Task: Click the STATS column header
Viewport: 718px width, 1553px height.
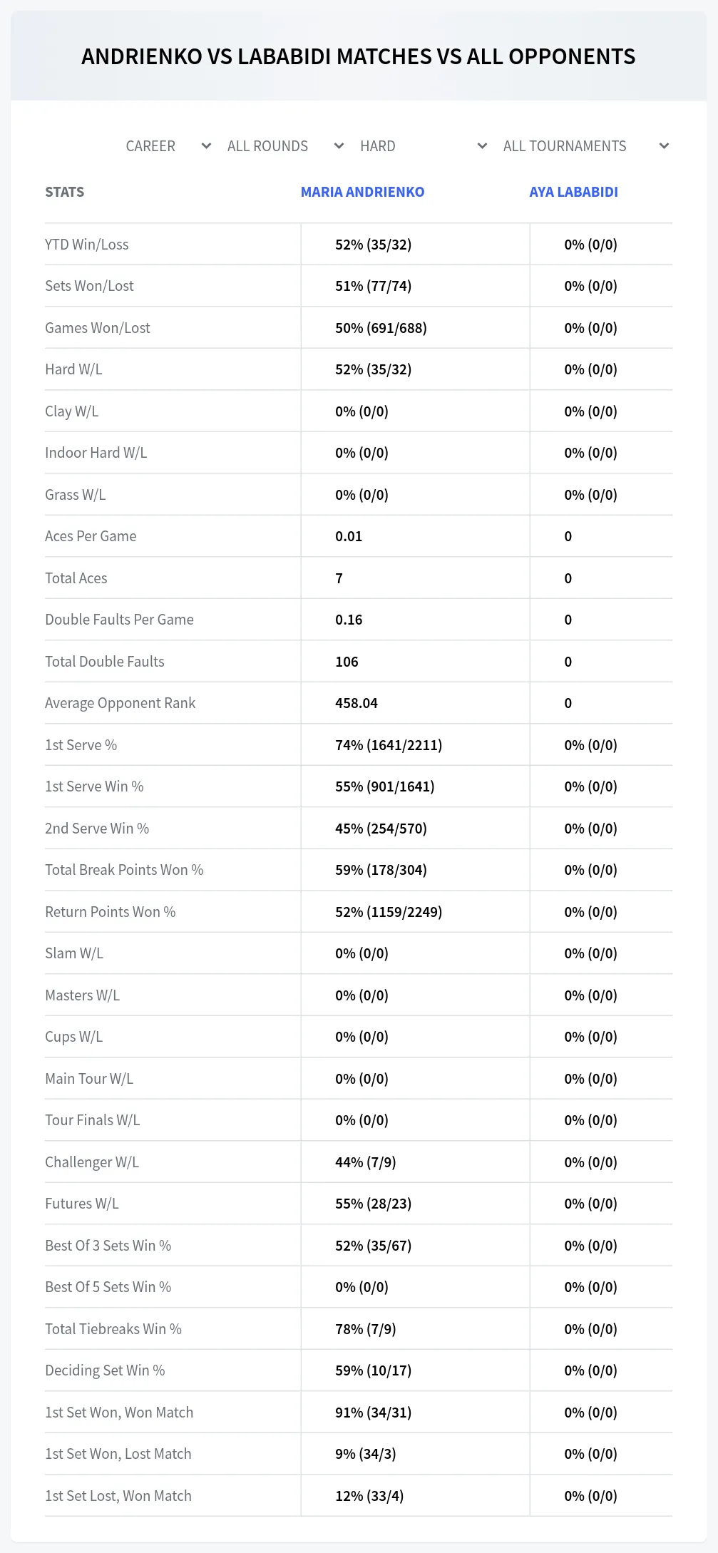Action: point(65,192)
